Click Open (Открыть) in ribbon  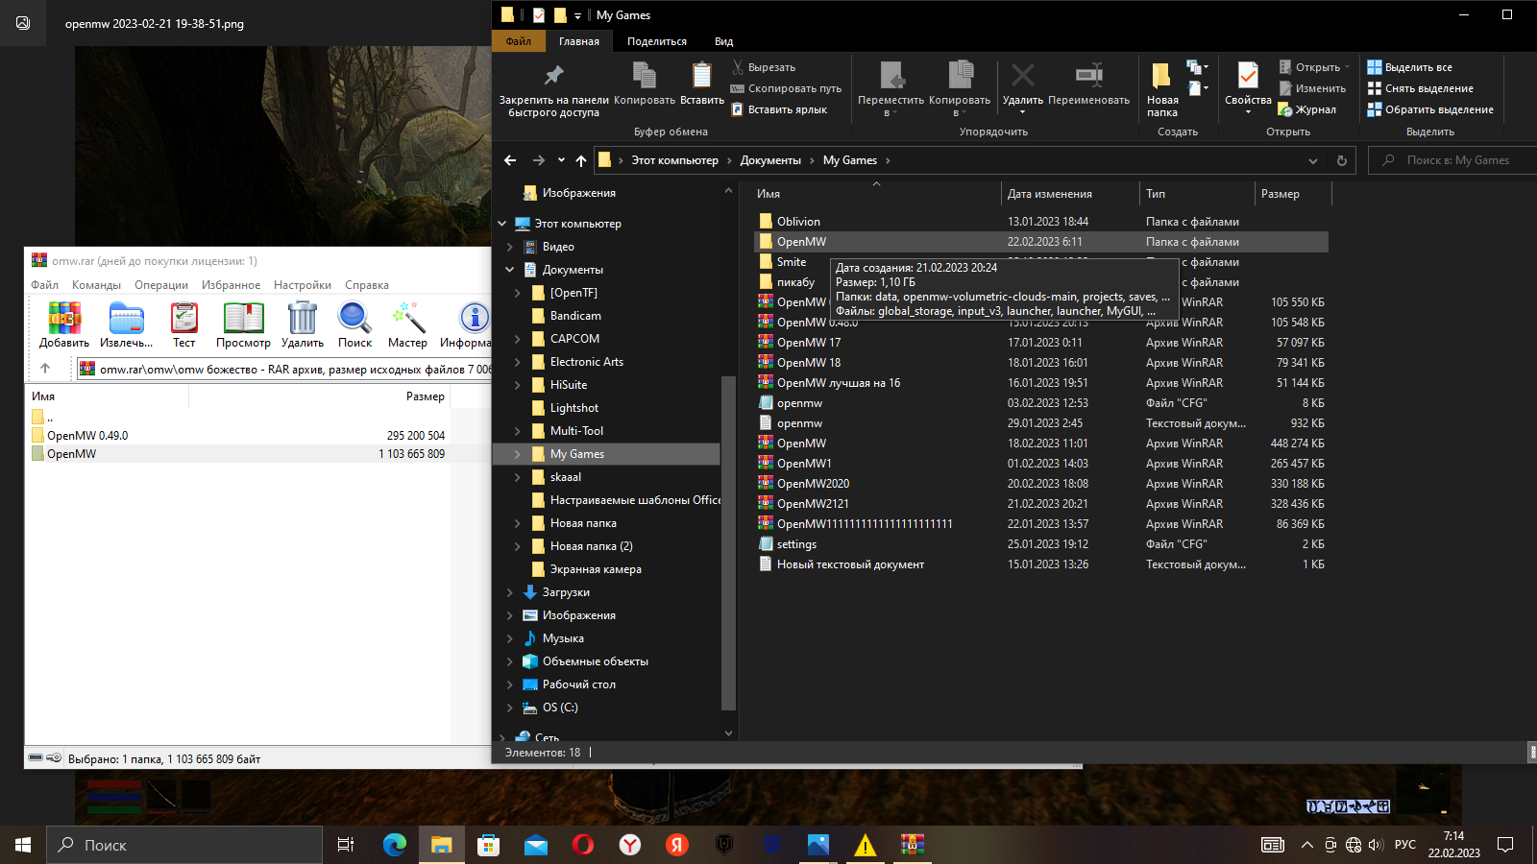click(x=1315, y=67)
